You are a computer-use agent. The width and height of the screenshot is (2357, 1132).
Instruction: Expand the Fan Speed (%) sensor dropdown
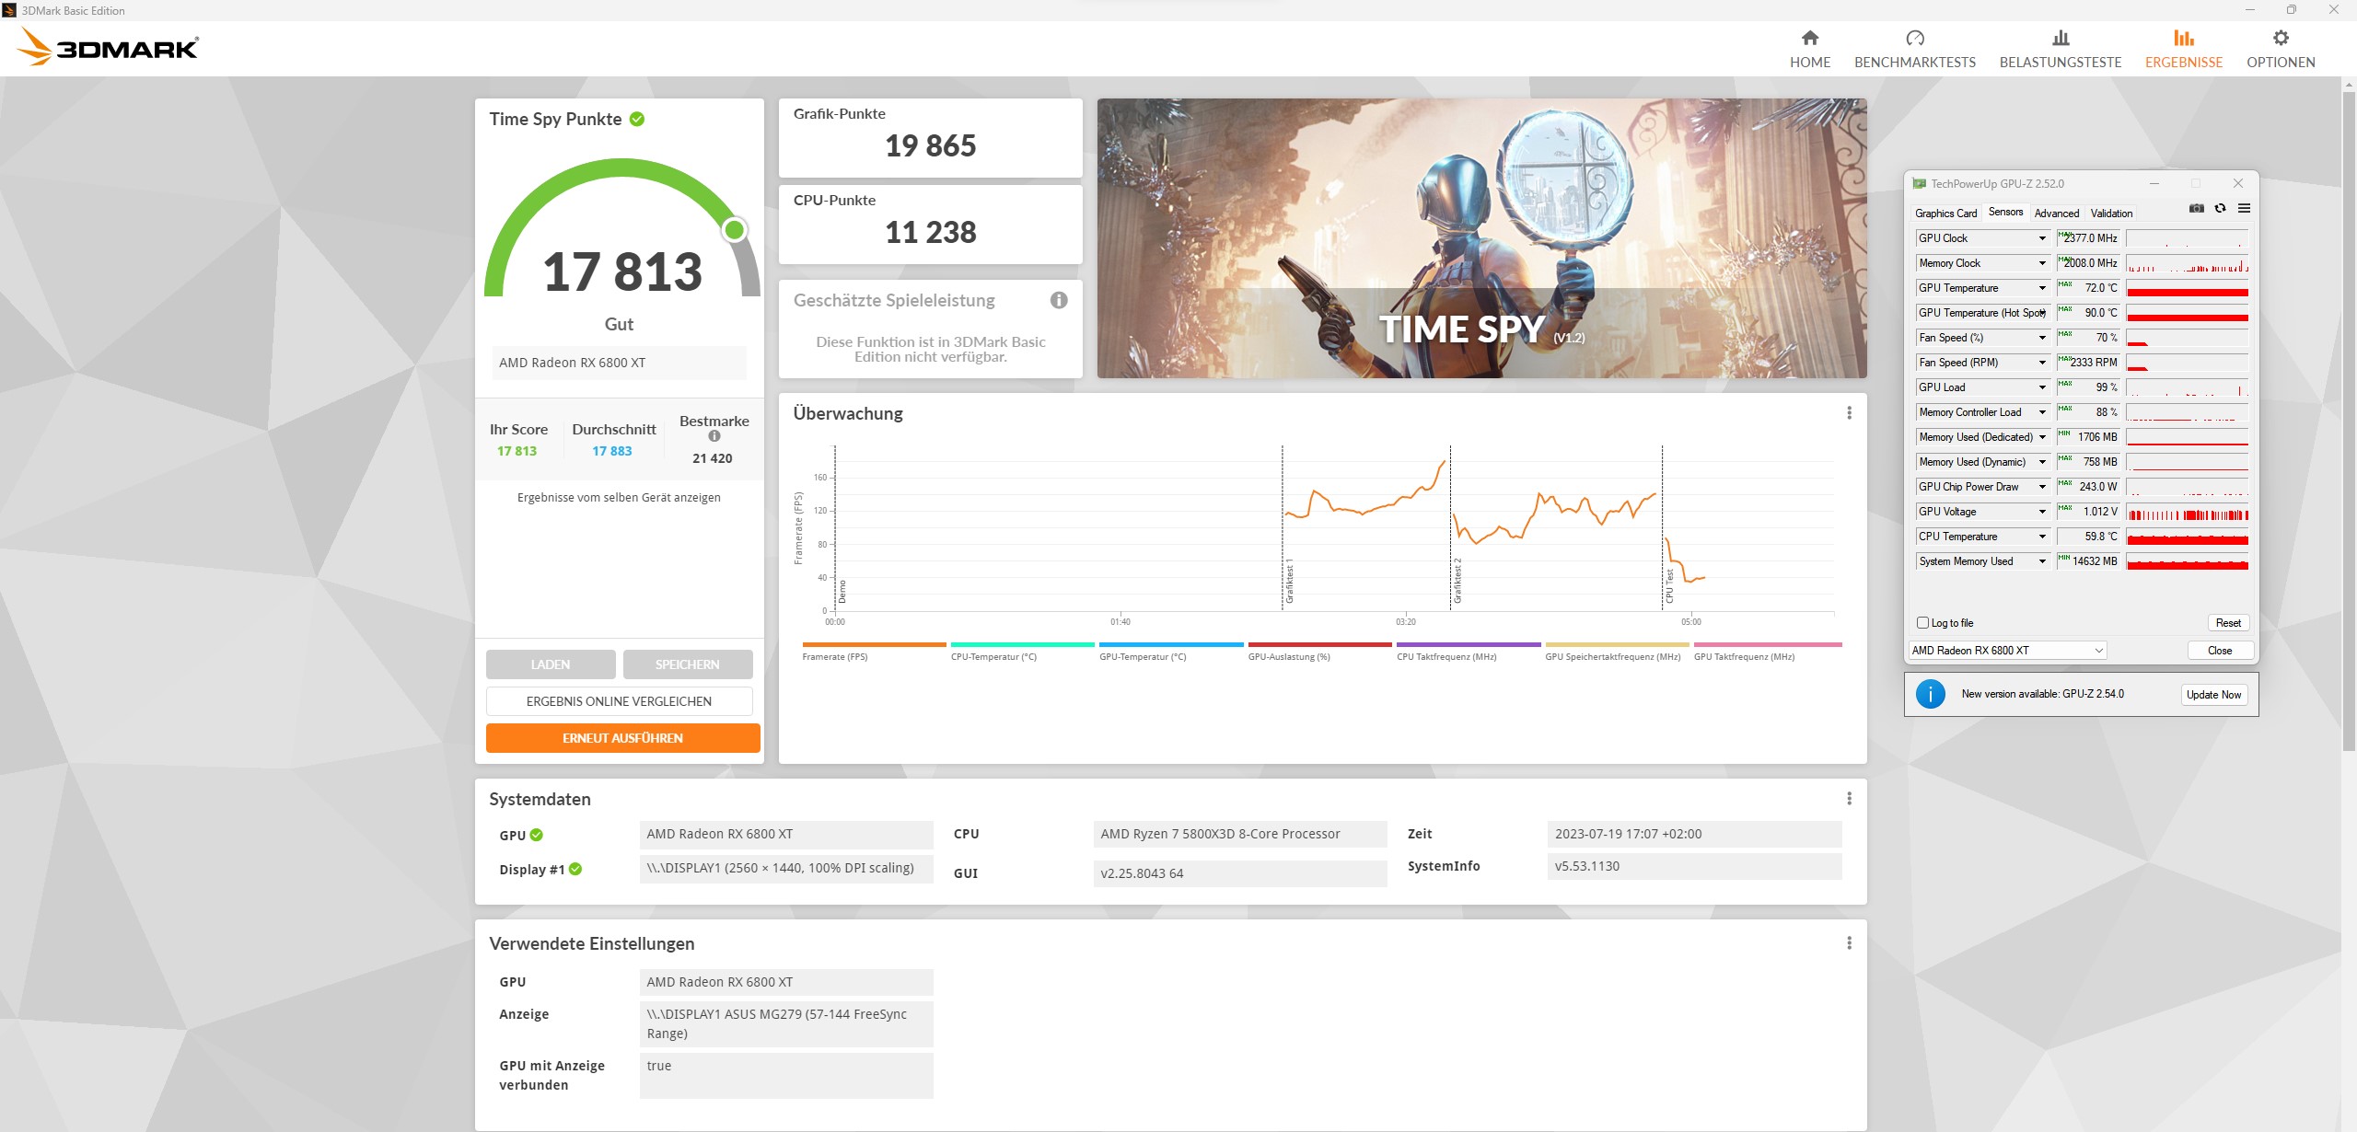click(x=2041, y=338)
